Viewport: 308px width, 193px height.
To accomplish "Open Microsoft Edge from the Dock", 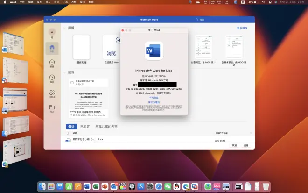I will point(186,186).
